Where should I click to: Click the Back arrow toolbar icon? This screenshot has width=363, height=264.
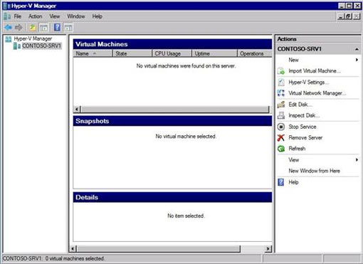pyautogui.click(x=9, y=28)
